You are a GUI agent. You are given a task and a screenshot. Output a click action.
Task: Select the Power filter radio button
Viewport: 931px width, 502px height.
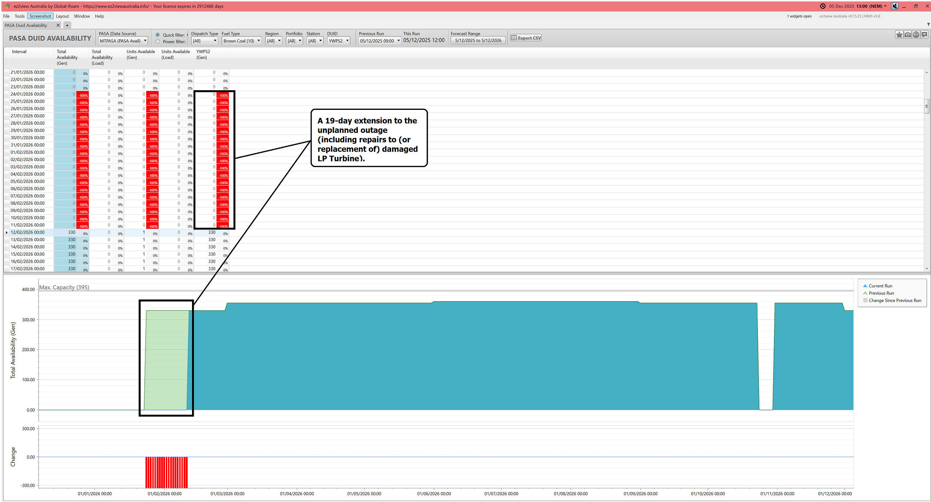157,41
